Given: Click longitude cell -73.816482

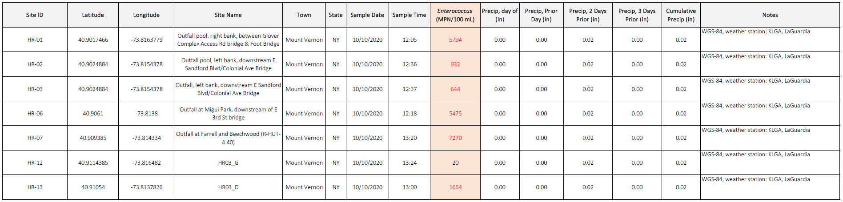Looking at the screenshot, I should click(x=146, y=163).
